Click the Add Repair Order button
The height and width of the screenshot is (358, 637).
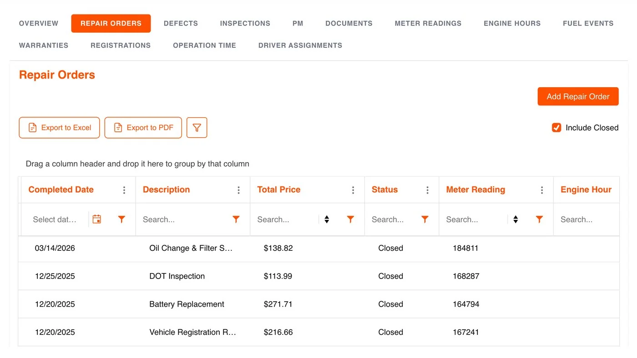[578, 96]
